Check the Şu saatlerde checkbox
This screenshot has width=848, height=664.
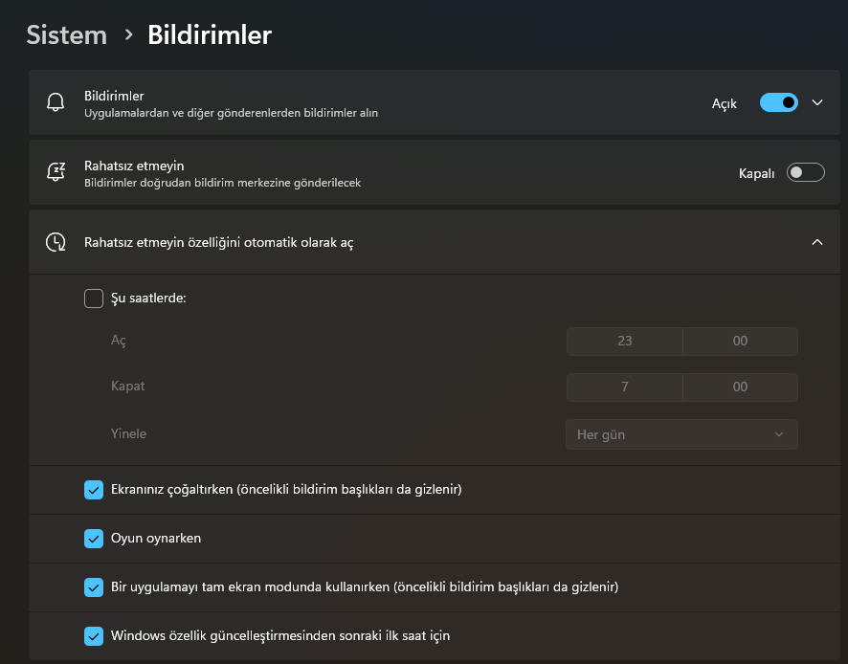coord(94,298)
